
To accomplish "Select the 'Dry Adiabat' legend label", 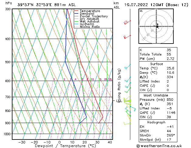I will click(x=89, y=19).
